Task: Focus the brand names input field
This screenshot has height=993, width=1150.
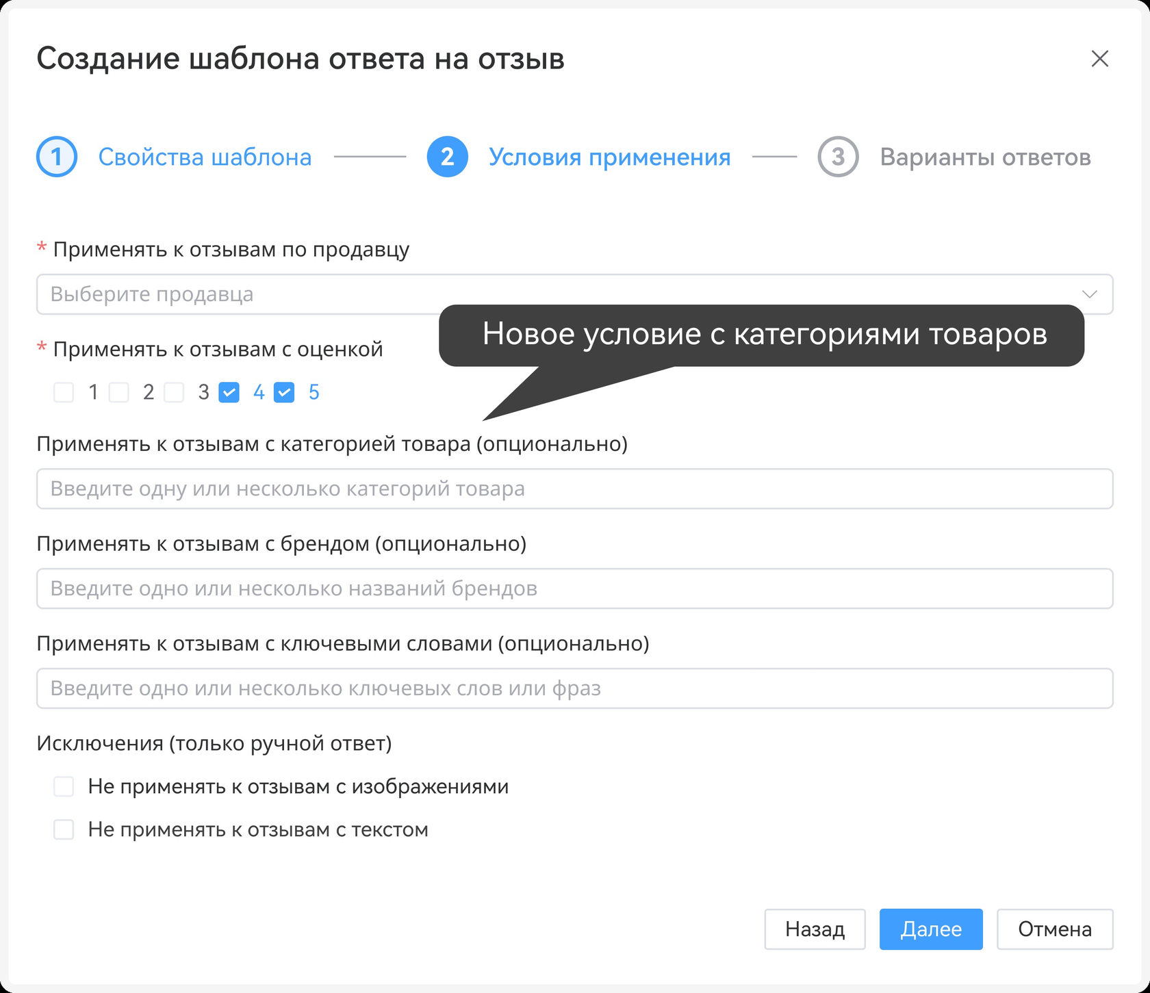Action: click(x=574, y=589)
